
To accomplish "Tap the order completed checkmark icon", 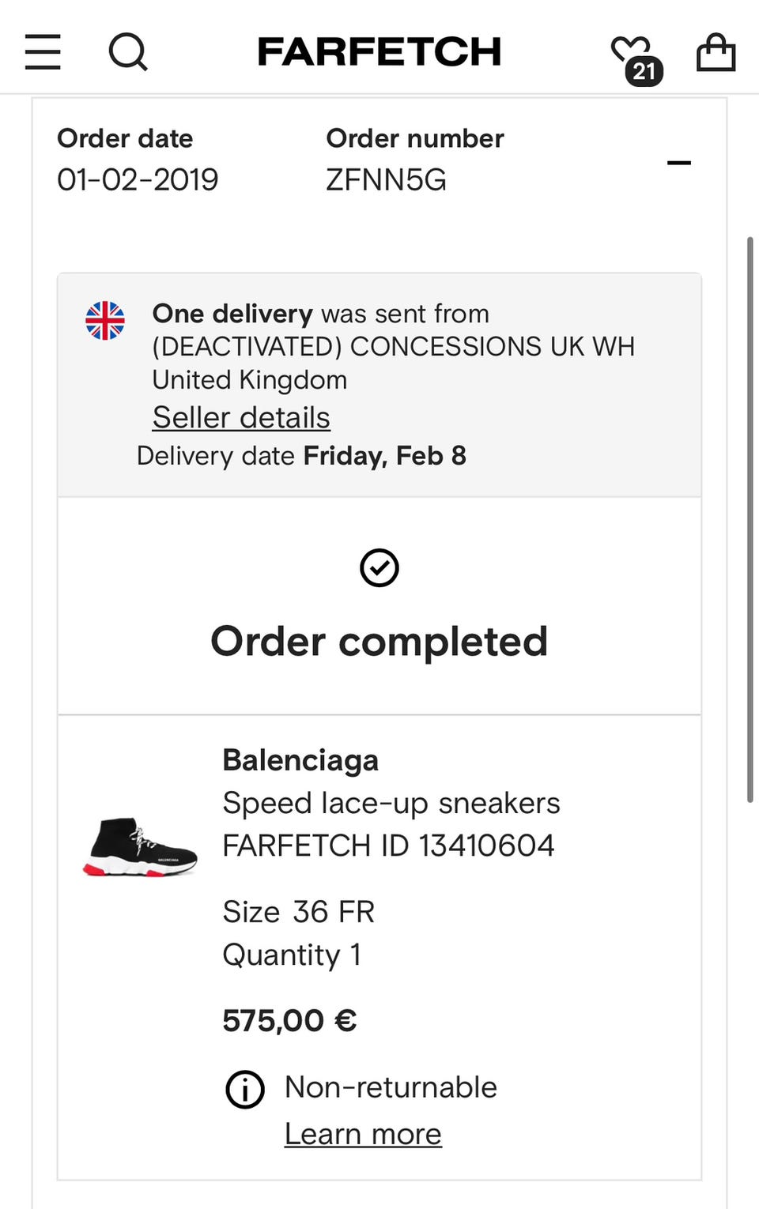I will pyautogui.click(x=379, y=567).
